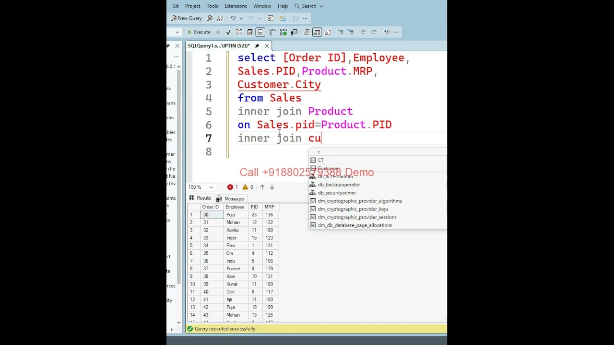Open Query Options icon next to the plan icon

coord(249,32)
